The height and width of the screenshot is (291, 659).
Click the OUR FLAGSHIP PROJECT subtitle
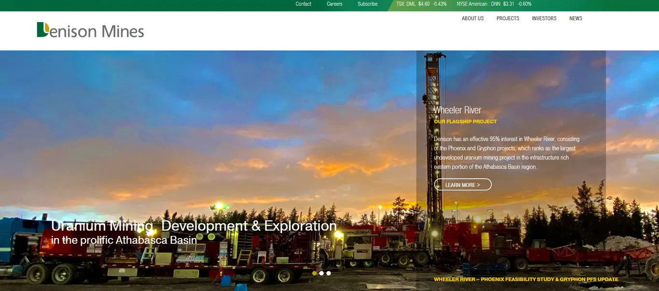click(465, 121)
